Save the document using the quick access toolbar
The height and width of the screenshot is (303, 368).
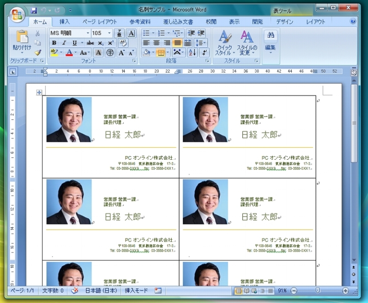(x=34, y=10)
